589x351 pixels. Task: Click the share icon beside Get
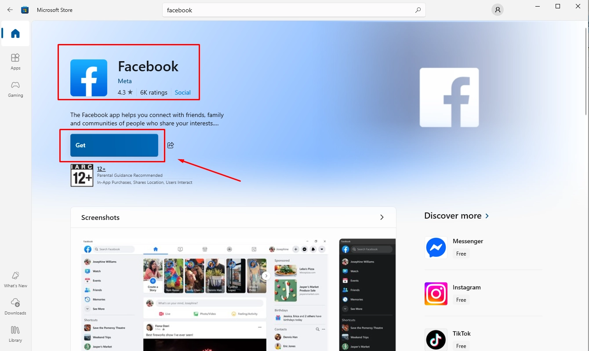171,145
